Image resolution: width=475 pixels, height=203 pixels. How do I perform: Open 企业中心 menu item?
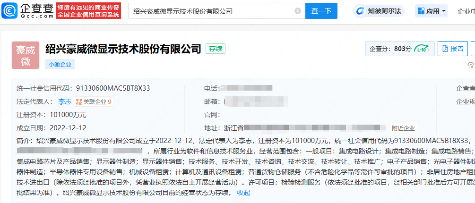466,11
